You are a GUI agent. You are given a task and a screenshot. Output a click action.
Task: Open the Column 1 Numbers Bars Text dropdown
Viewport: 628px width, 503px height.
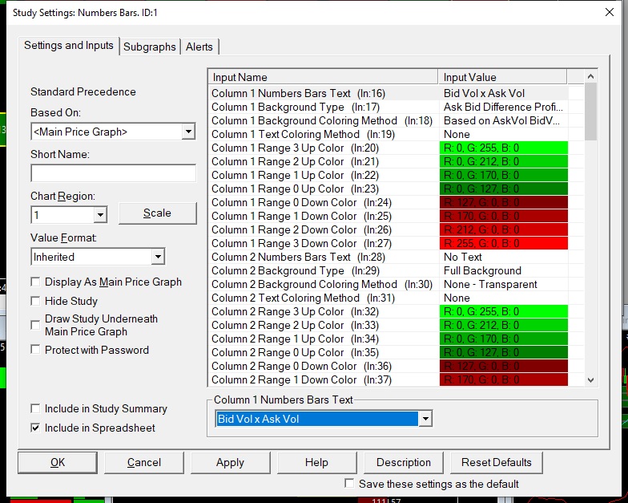425,419
